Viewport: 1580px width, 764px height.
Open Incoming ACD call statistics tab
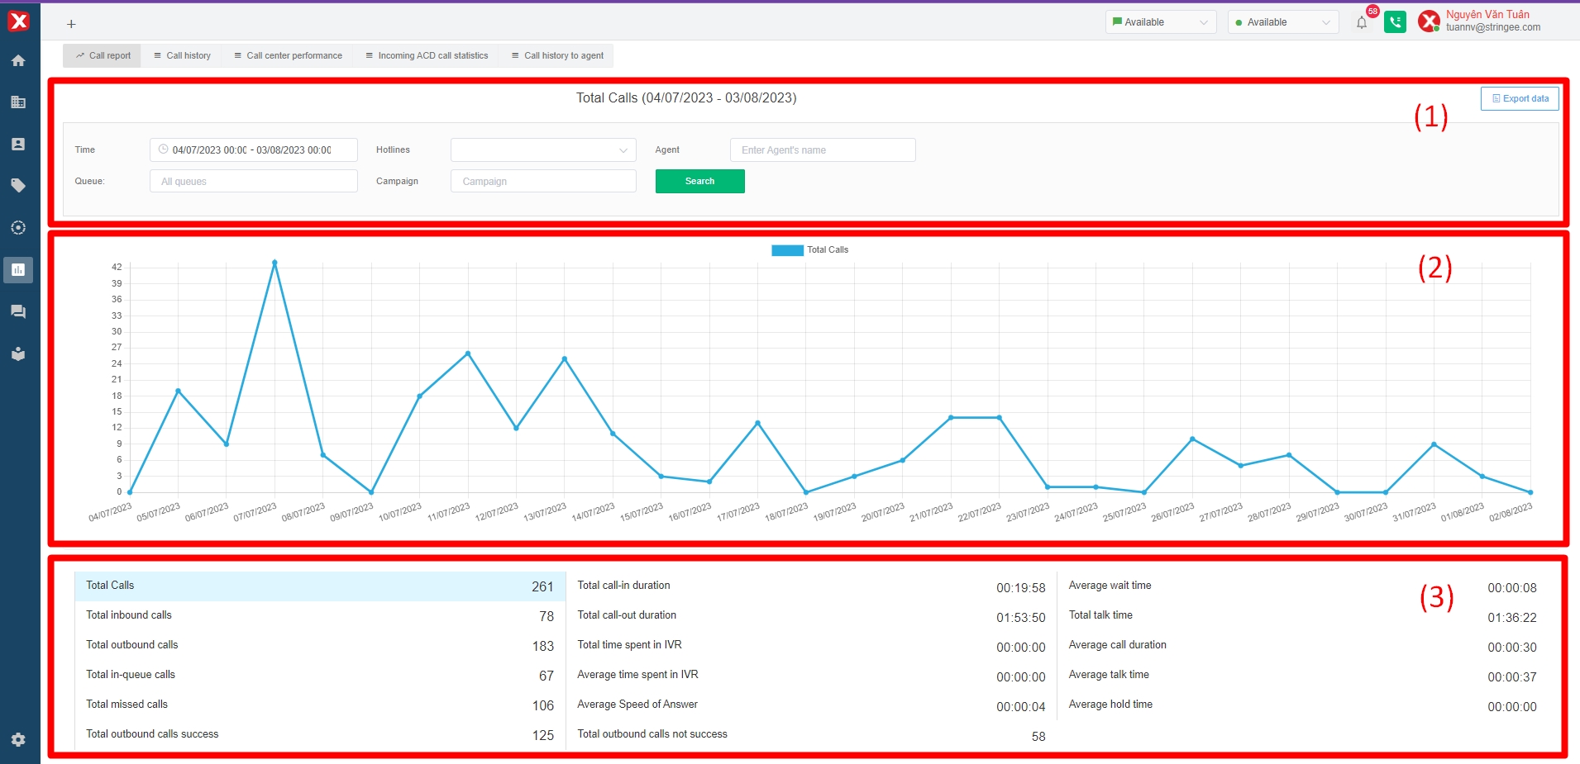pyautogui.click(x=427, y=55)
